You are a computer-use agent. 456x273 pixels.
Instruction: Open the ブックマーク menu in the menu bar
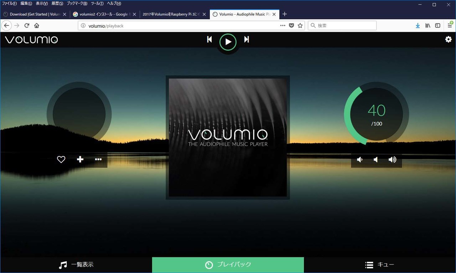coord(77,4)
